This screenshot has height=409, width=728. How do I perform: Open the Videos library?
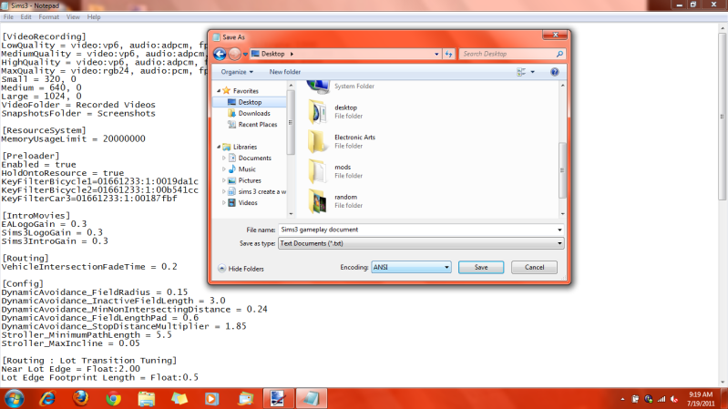(248, 203)
